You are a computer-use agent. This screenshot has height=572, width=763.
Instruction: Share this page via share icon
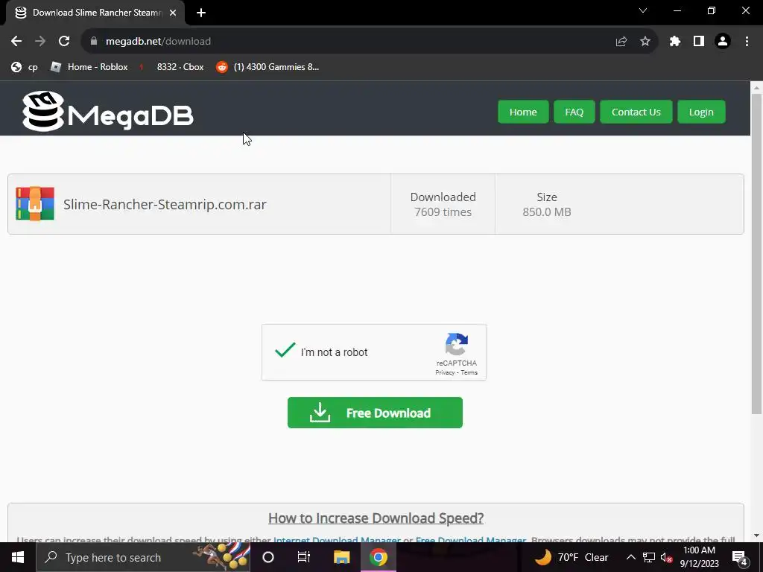pos(621,42)
